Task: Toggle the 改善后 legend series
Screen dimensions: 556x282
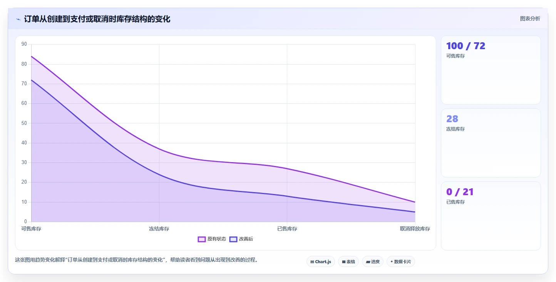Action: [241, 239]
